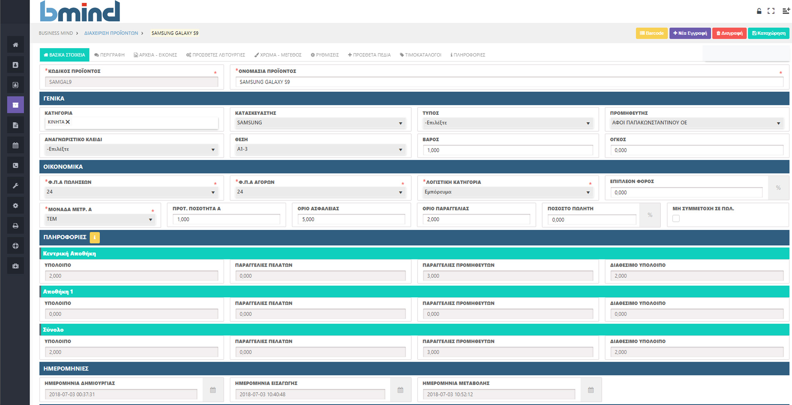This screenshot has width=792, height=405.
Task: Open the printer sidebar icon
Action: (x=15, y=226)
